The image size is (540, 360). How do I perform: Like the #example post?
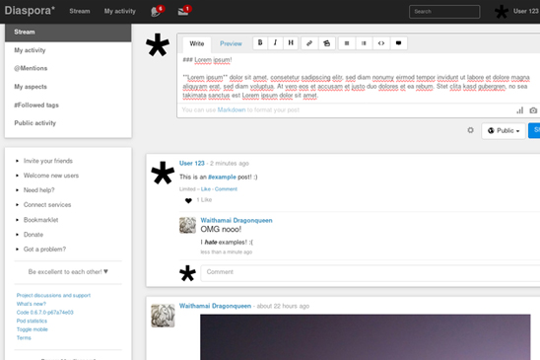[206, 189]
